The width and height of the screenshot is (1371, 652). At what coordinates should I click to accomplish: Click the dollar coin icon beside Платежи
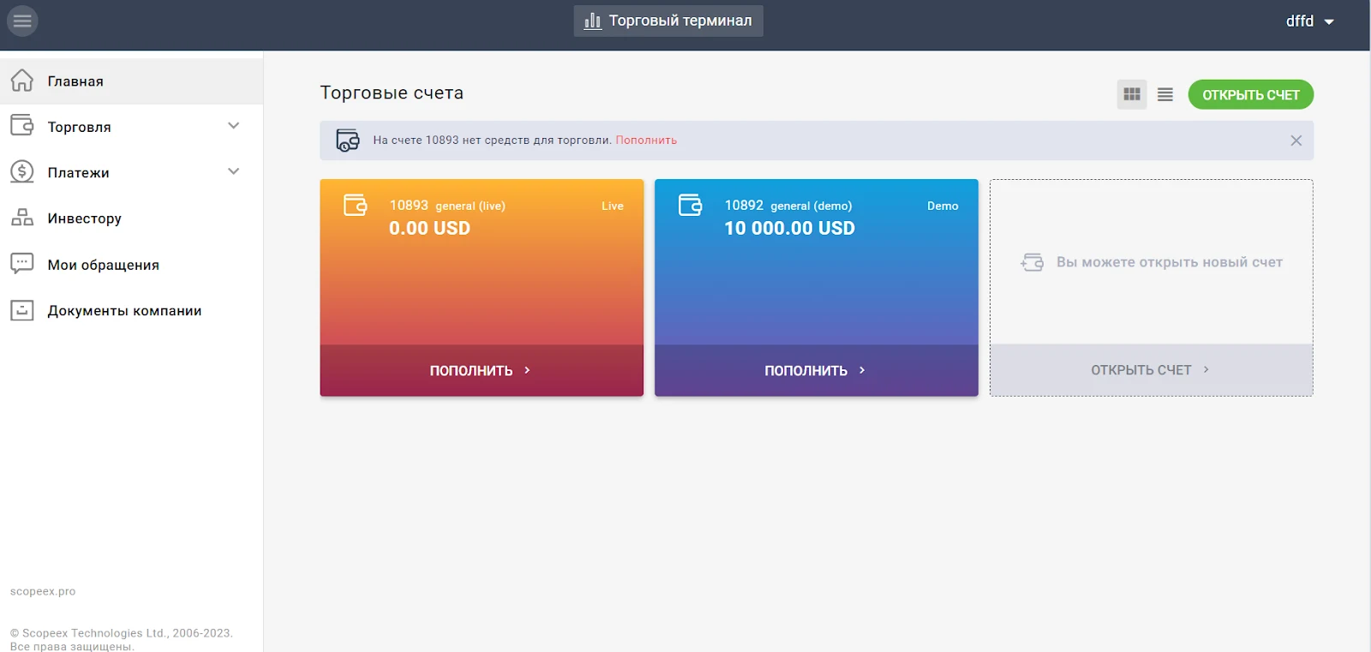[x=22, y=172]
